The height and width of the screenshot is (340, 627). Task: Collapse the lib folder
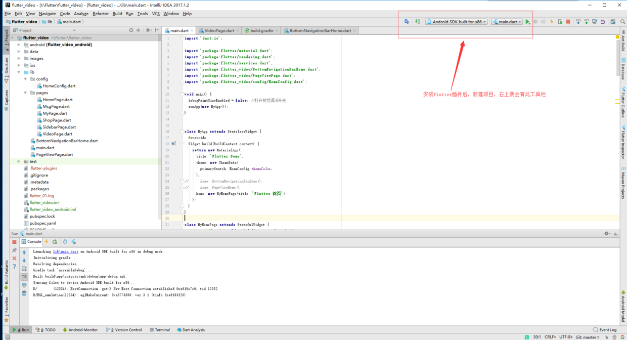pyautogui.click(x=19, y=72)
